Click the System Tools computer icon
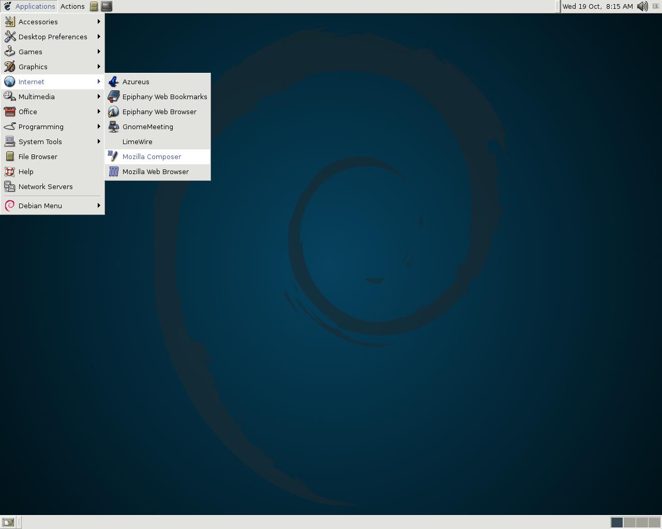The width and height of the screenshot is (662, 529). [x=10, y=142]
